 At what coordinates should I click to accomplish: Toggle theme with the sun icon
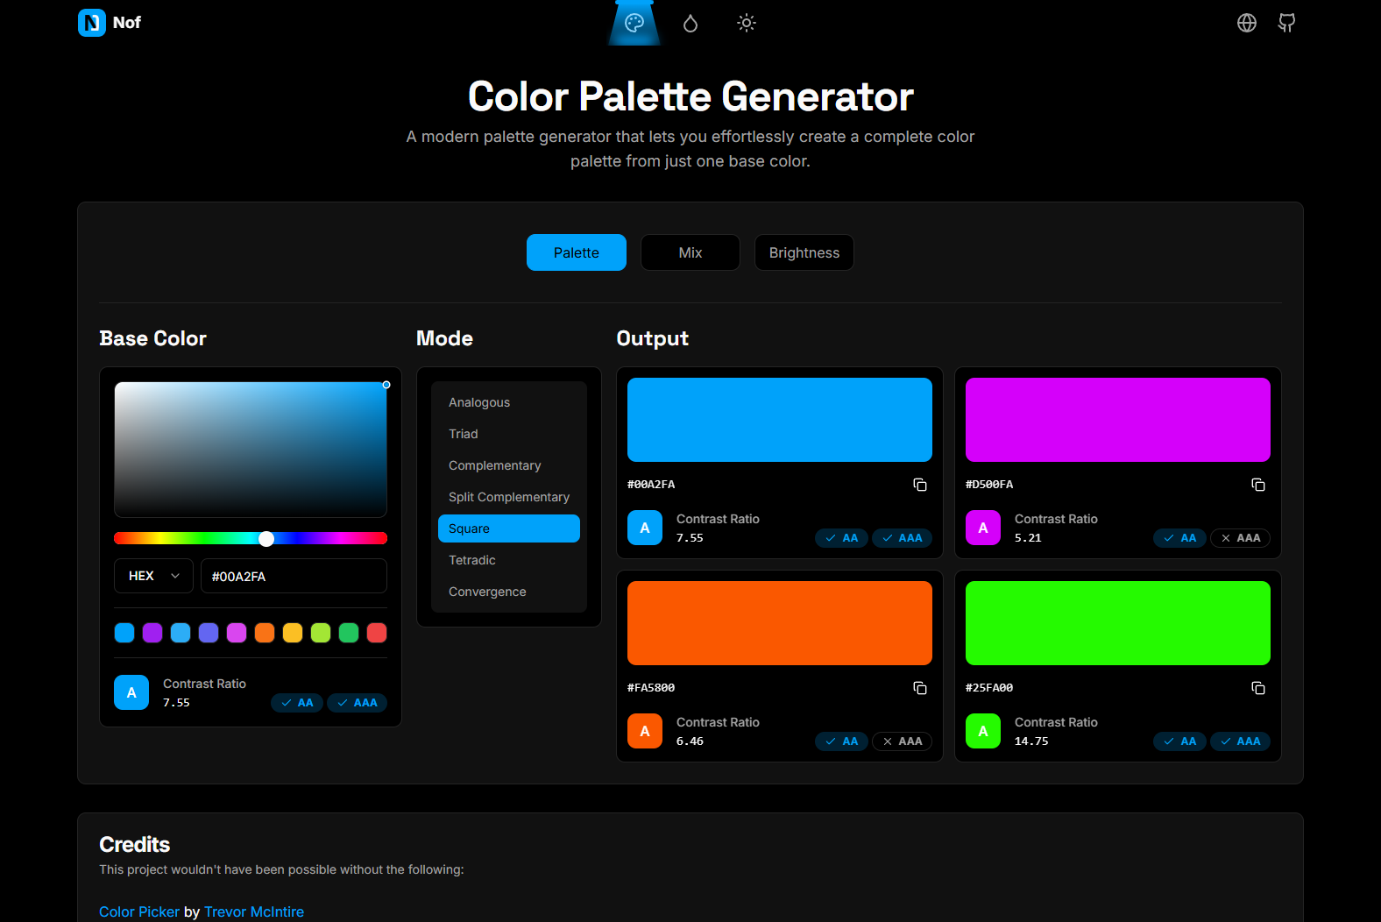point(747,23)
